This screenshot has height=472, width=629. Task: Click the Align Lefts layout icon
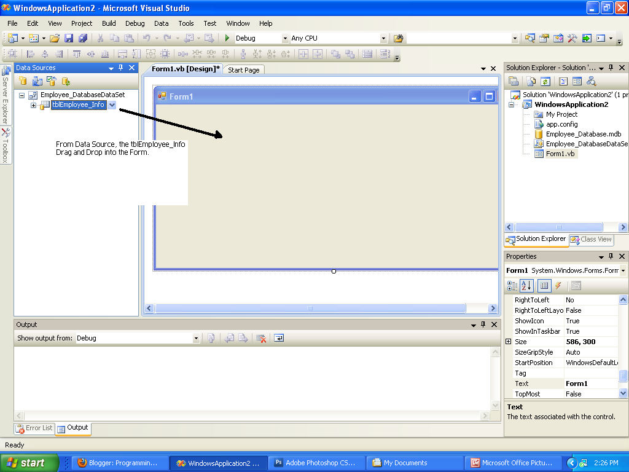(x=30, y=54)
